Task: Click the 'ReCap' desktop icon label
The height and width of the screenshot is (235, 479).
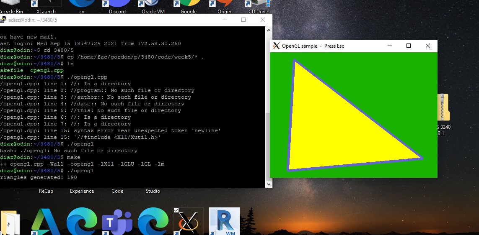Action: tap(46, 191)
